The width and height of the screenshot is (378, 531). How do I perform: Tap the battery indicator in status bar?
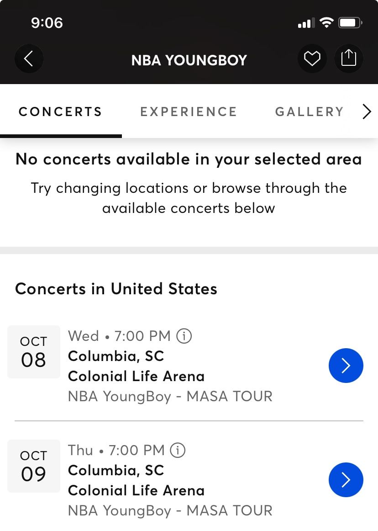coord(351,23)
